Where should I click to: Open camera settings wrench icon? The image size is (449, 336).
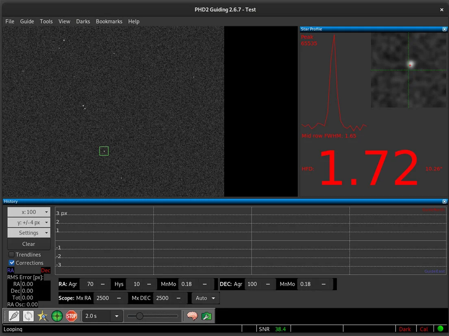tap(206, 316)
